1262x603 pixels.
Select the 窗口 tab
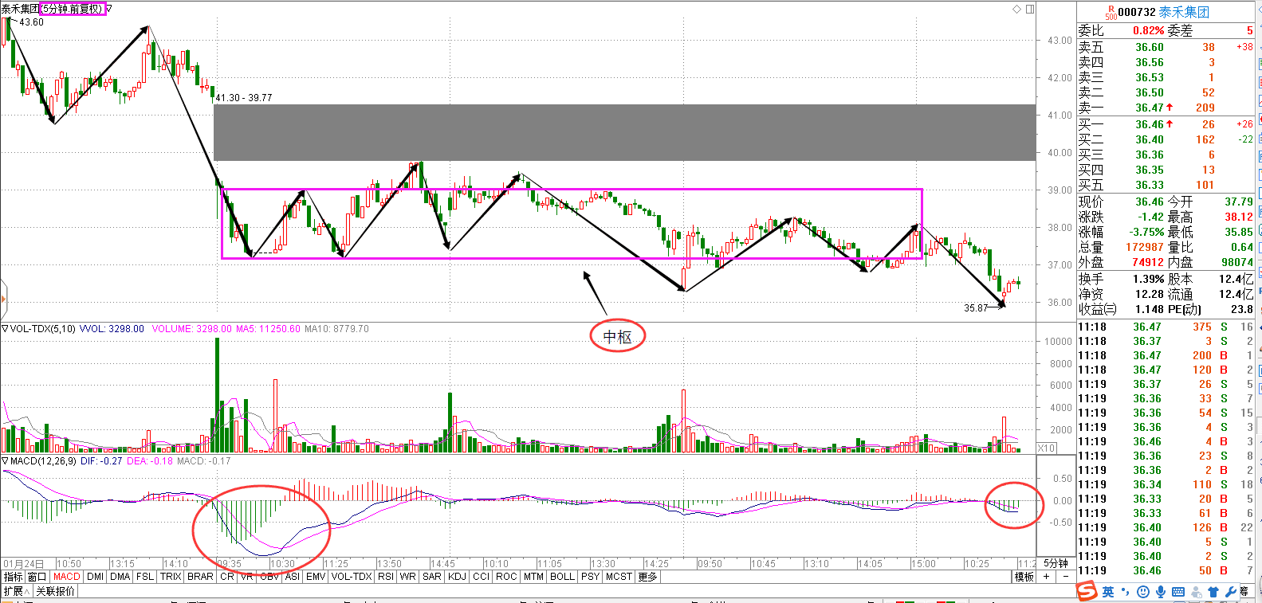tap(37, 577)
